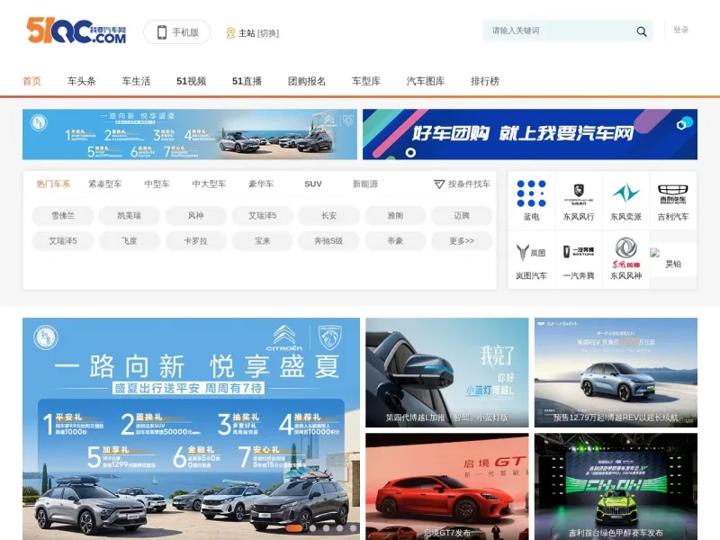This screenshot has height=540, width=720.
Task: Open 51直播 navigation item
Action: tap(247, 81)
